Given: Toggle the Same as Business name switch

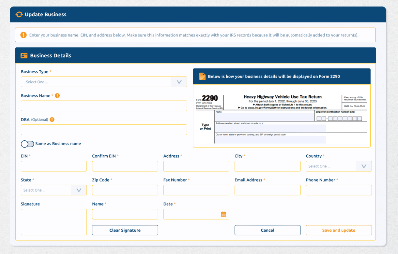Looking at the screenshot, I should 27,144.
